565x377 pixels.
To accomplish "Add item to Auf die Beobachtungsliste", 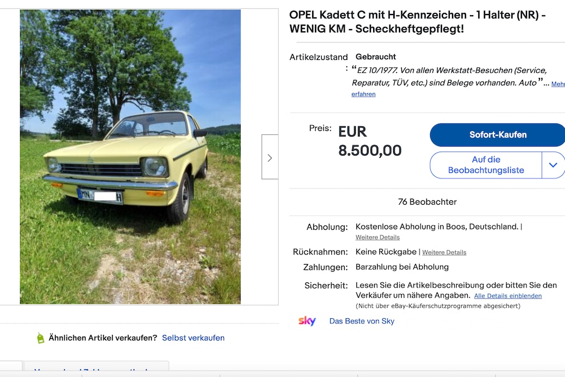I will pos(486,165).
